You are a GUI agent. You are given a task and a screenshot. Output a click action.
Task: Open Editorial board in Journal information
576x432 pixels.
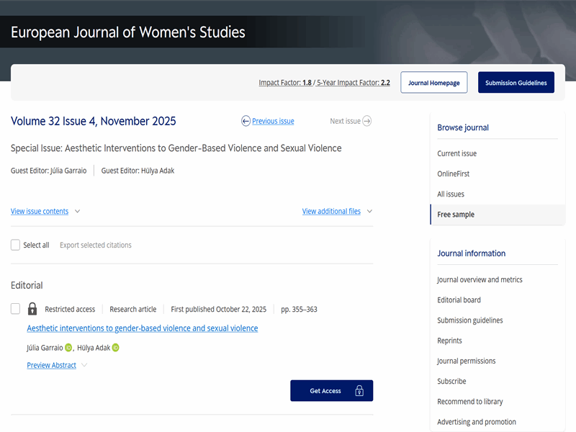coord(459,300)
